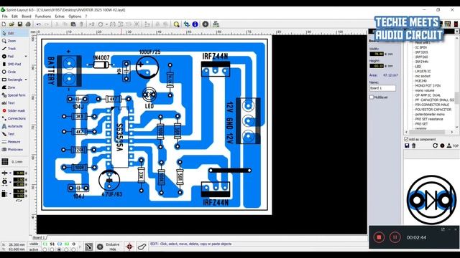460x258 pixels.
Task: Print the board layout
Action: pos(28,24)
